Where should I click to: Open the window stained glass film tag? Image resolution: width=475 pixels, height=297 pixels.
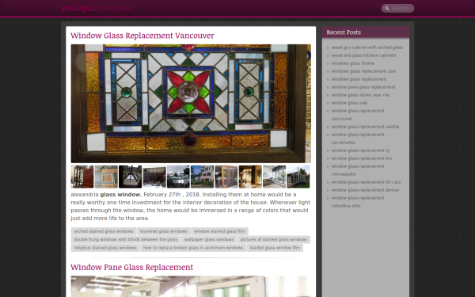(x=219, y=231)
